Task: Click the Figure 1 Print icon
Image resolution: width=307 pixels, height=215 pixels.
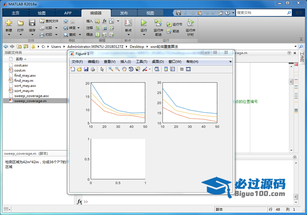Action: [93, 69]
